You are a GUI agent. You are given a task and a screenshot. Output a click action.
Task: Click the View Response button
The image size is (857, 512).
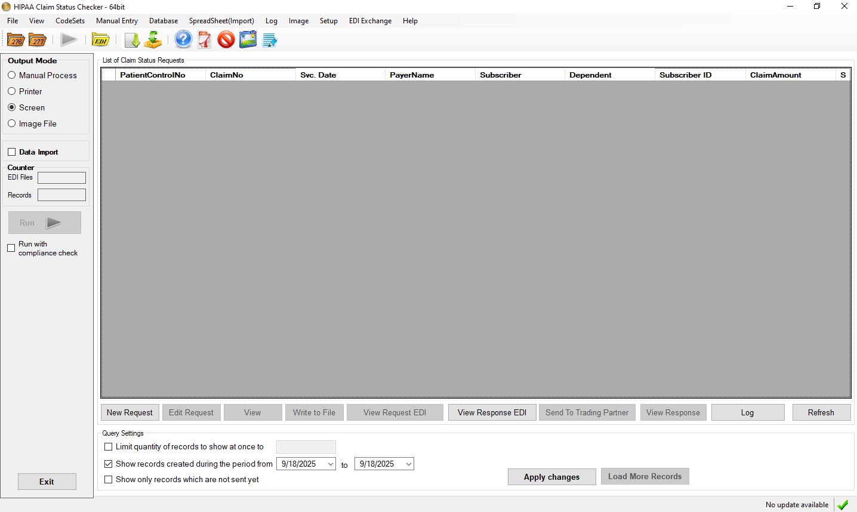pos(673,412)
